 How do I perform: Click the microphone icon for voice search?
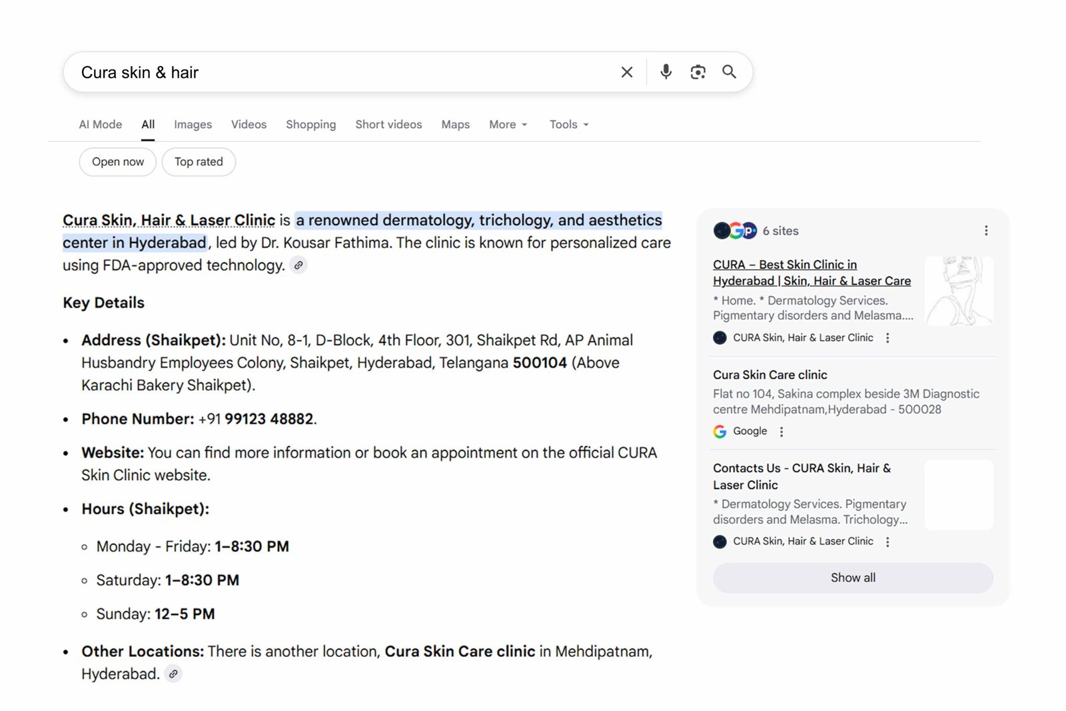(666, 71)
